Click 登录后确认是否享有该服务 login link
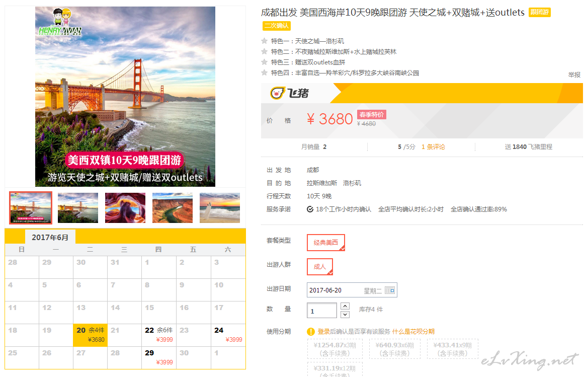 (x=354, y=332)
